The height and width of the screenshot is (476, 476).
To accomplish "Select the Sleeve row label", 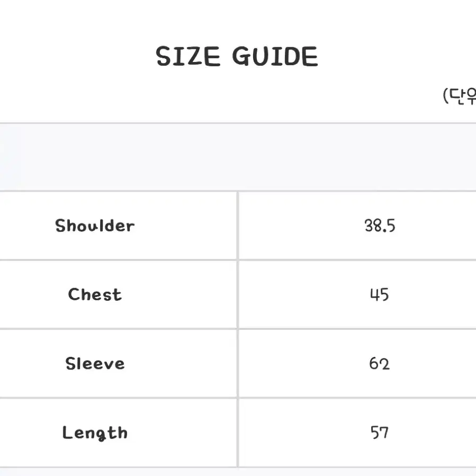I will tap(95, 363).
